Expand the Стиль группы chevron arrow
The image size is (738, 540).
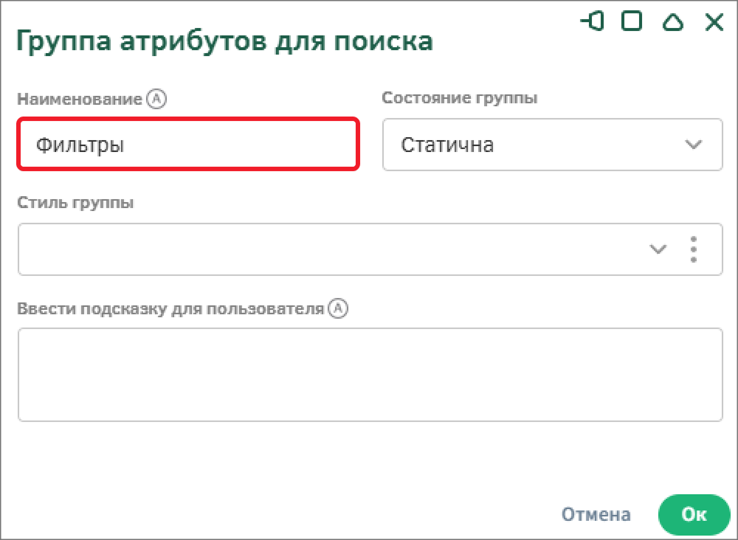658,249
